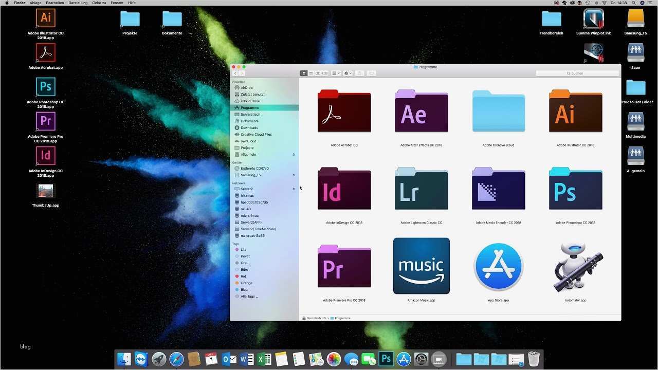658x370 pixels.
Task: Select Adobe Illustrator CC 2018 folder in Finder
Action: (576, 112)
